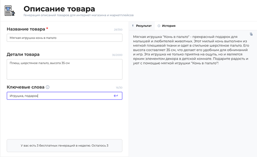
Task: Open the История tab
Action: click(x=166, y=26)
